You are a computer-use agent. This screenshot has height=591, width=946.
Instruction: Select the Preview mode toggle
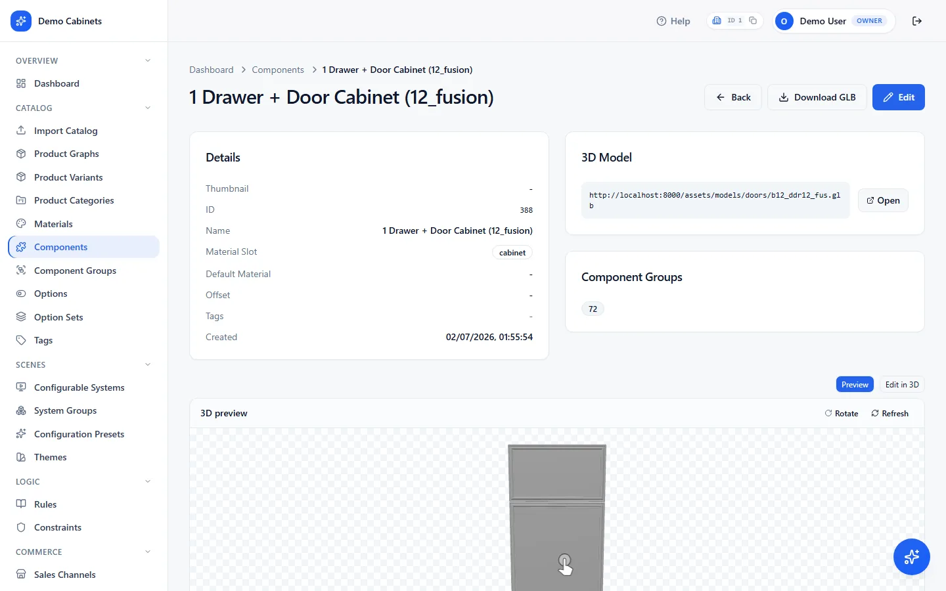pyautogui.click(x=855, y=385)
